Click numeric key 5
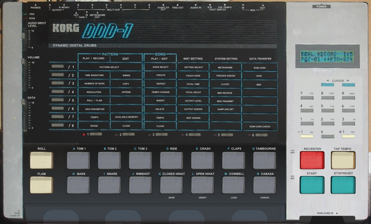371x224 pixels. click(328, 110)
